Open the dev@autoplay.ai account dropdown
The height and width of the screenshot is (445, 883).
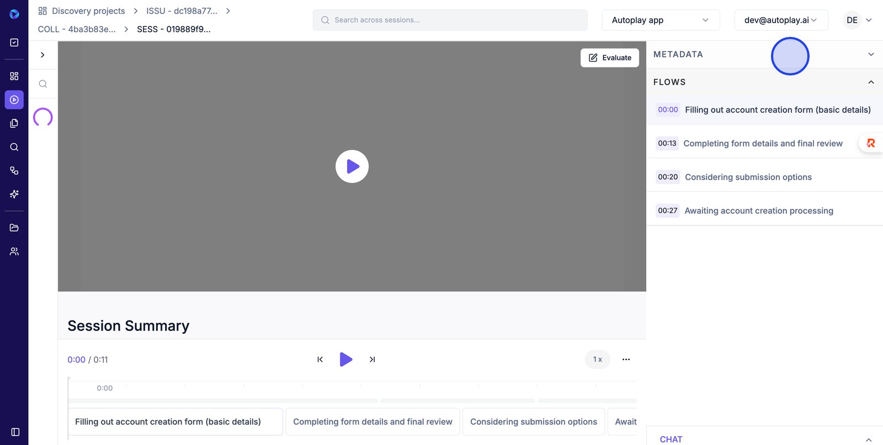tap(780, 20)
